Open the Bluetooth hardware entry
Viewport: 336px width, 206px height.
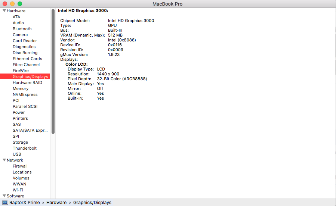coord(22,29)
